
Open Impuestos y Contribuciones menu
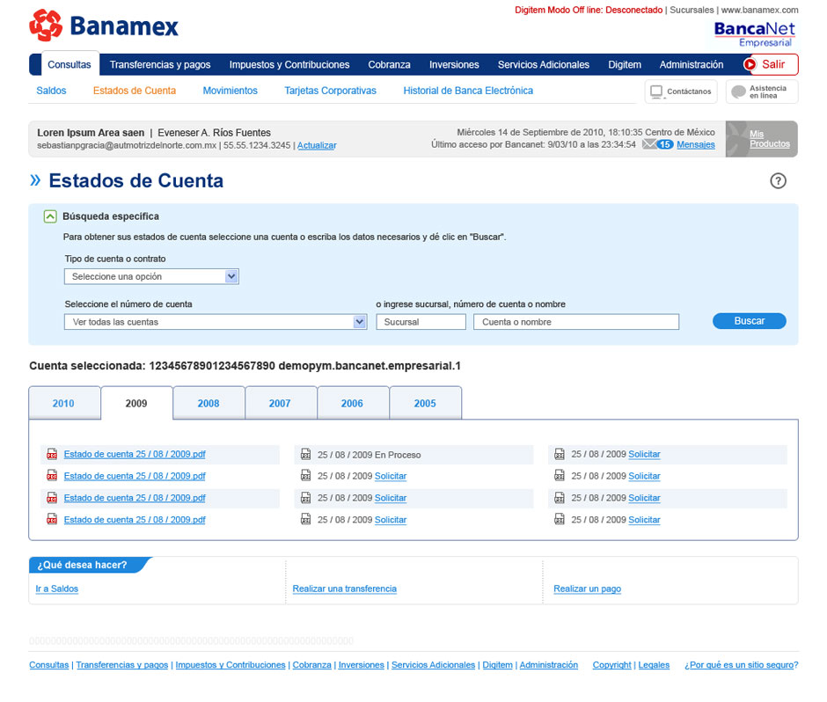pyautogui.click(x=289, y=64)
